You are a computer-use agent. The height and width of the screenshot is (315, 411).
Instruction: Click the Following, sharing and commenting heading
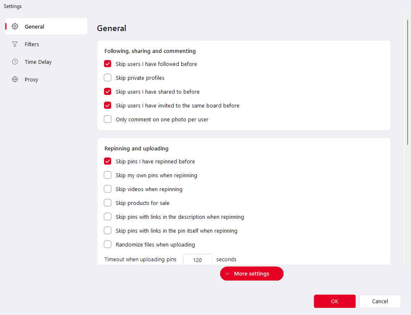click(150, 51)
